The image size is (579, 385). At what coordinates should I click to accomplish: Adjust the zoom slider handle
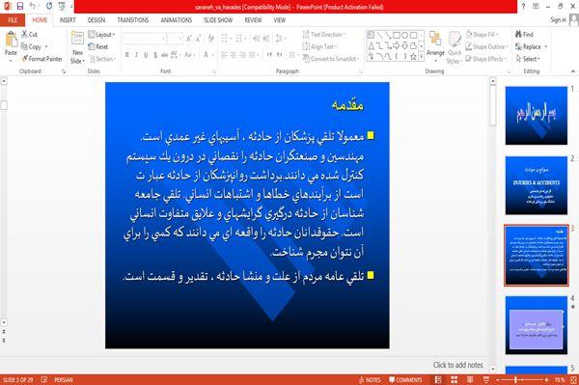515,380
